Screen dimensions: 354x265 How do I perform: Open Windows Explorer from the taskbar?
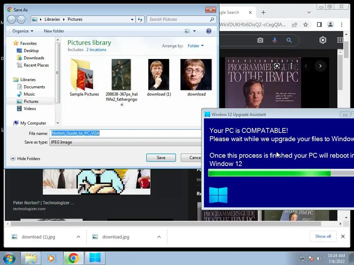tap(31, 258)
